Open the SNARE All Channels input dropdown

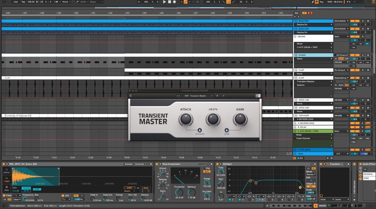342,55
